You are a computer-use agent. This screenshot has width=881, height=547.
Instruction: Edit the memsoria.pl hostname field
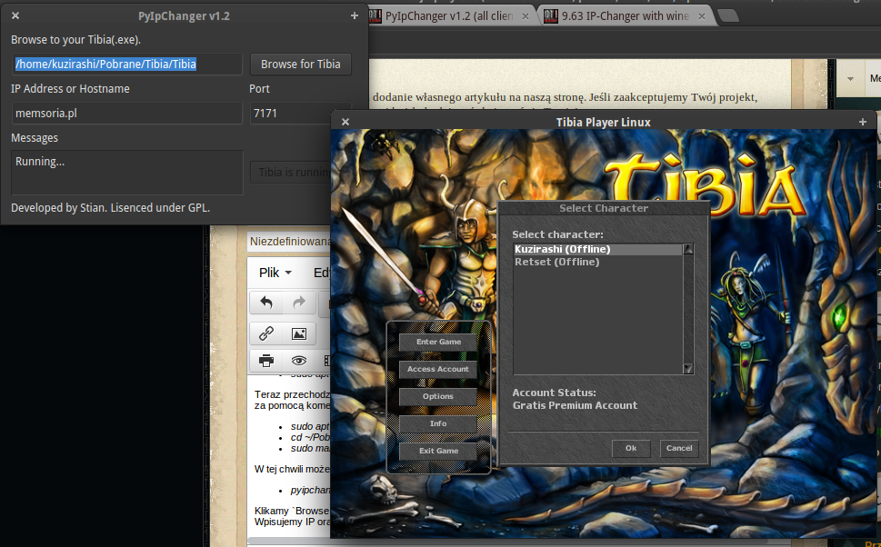pos(127,113)
